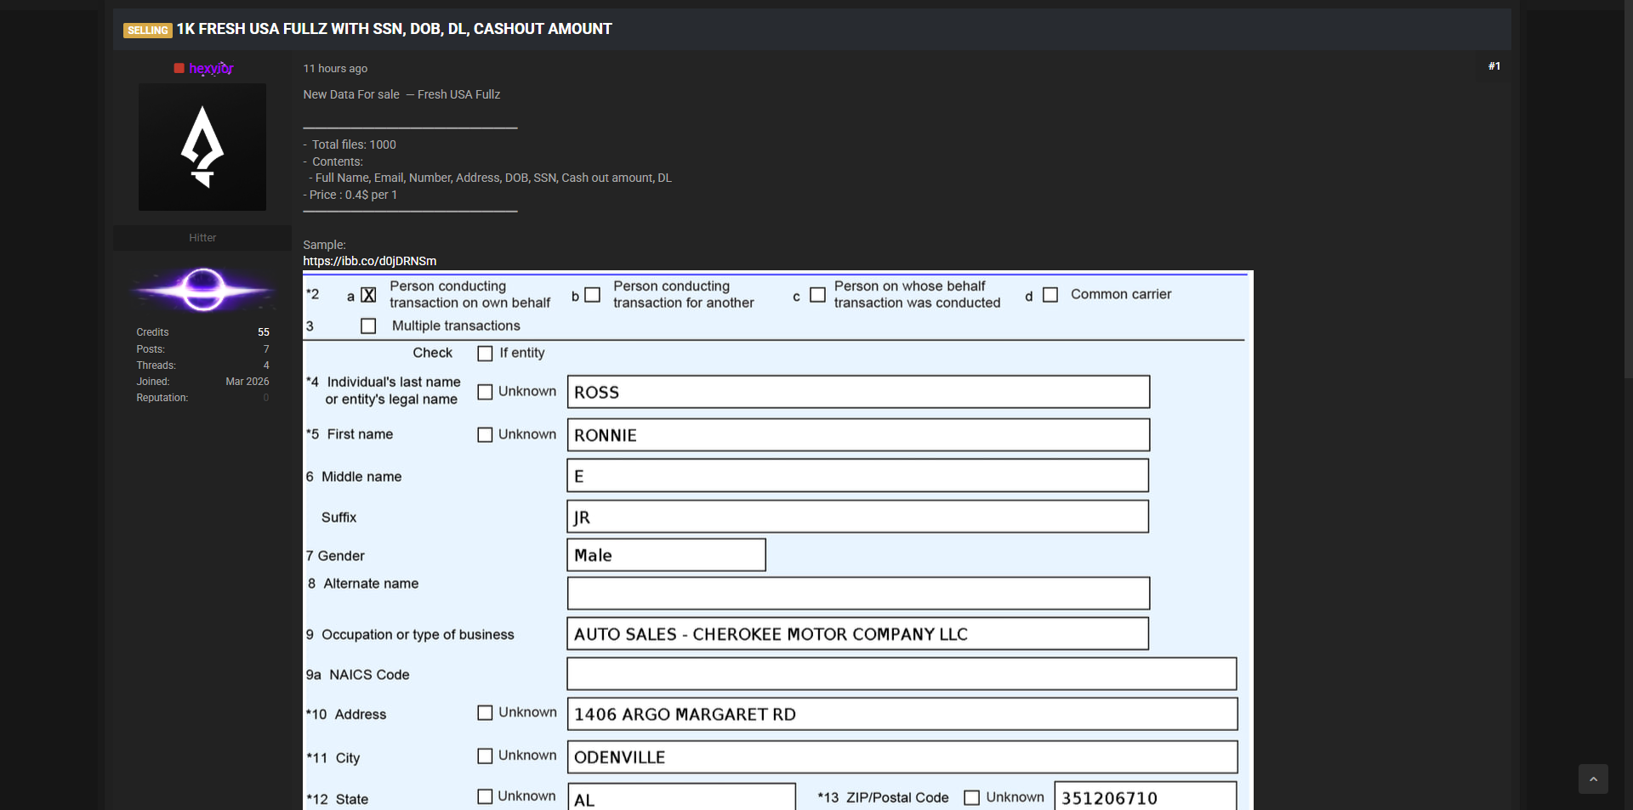The height and width of the screenshot is (810, 1633).
Task: Click the poster's avatar image
Action: [x=202, y=147]
